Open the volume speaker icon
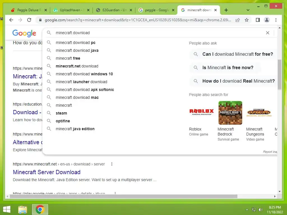This screenshot has width=287, height=215. (x=260, y=210)
